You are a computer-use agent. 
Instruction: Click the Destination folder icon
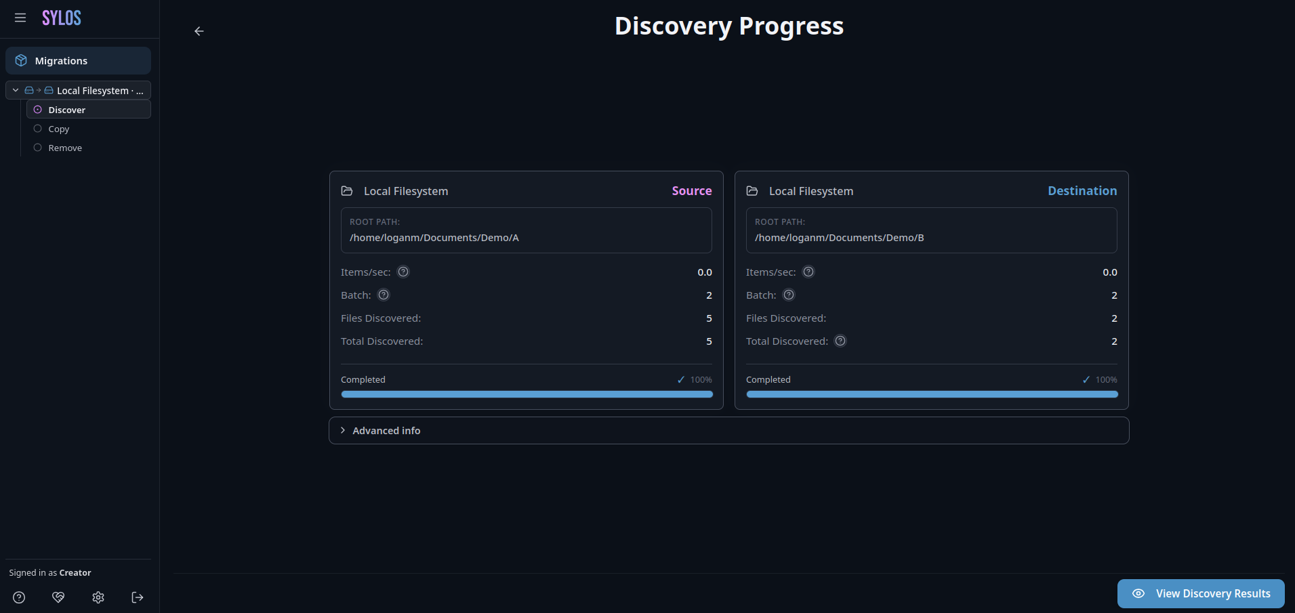coord(752,191)
